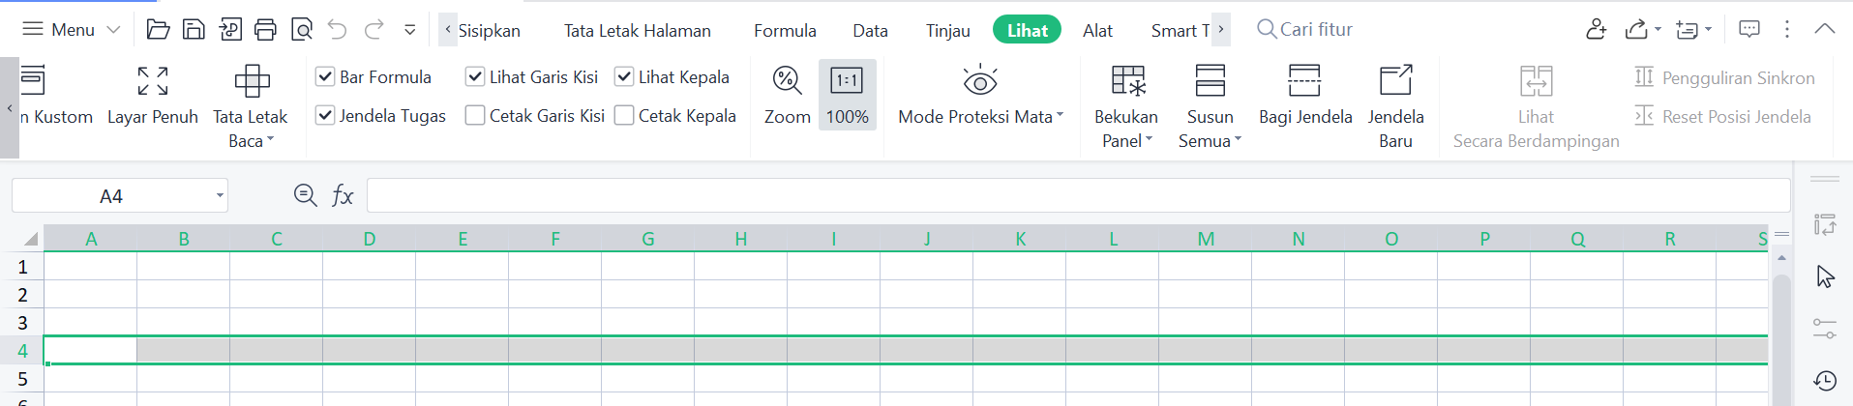Expand the Bekukan Panel dropdown

[1126, 140]
